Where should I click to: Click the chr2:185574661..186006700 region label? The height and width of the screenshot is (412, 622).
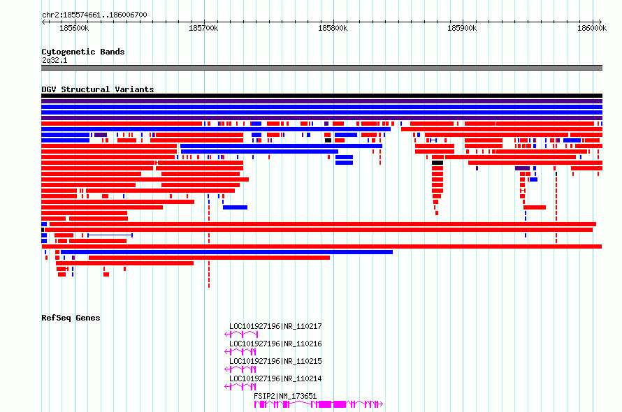[94, 15]
